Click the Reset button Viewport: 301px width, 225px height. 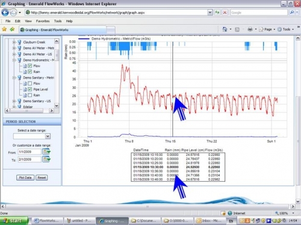coord(42,177)
